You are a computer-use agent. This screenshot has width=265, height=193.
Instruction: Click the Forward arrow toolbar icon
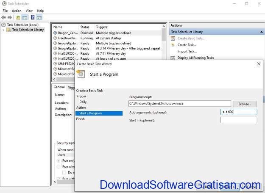10,17
